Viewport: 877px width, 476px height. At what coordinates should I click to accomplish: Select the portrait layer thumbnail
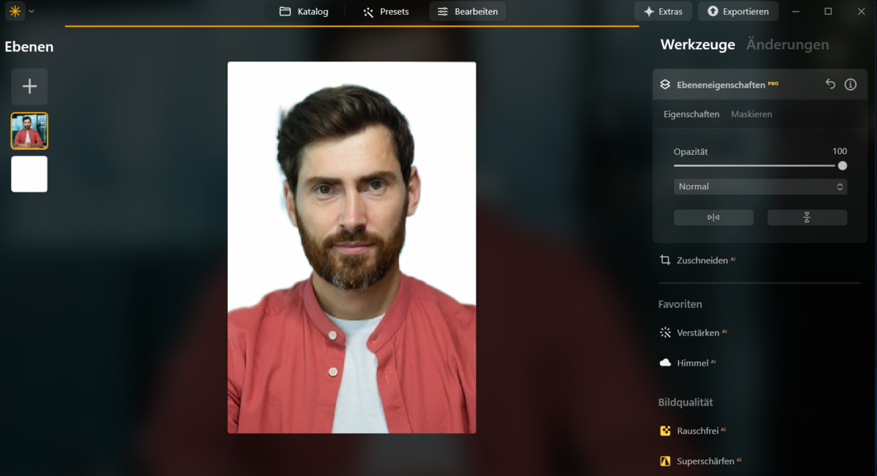(x=29, y=130)
